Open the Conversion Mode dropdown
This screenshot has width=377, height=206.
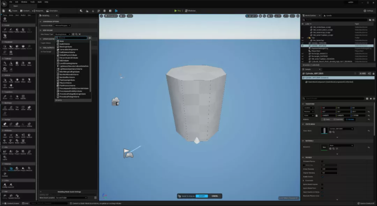pyautogui.click(x=62, y=25)
